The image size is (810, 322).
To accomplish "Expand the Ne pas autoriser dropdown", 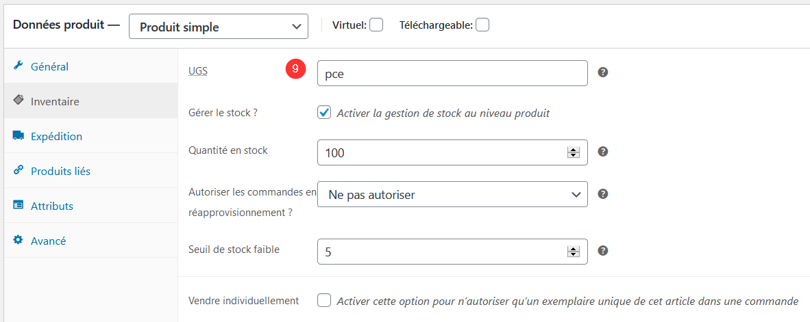I will click(x=452, y=194).
